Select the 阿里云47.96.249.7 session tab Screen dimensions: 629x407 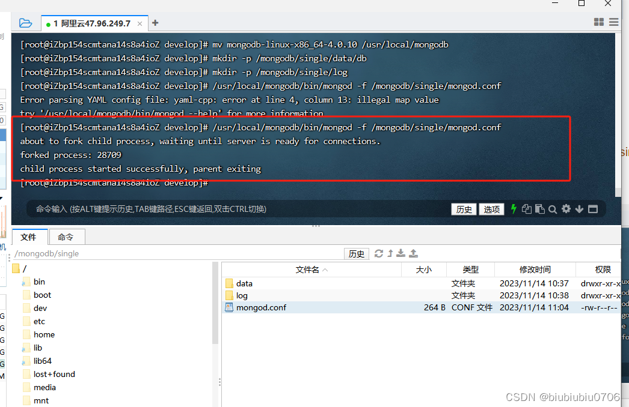(x=90, y=23)
